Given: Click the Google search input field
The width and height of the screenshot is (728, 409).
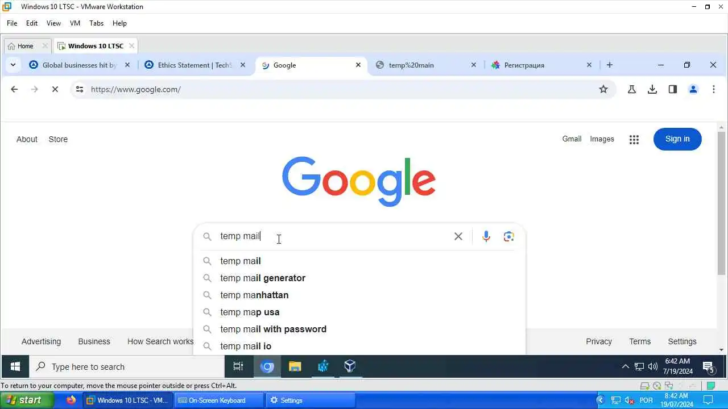Looking at the screenshot, I should (333, 236).
